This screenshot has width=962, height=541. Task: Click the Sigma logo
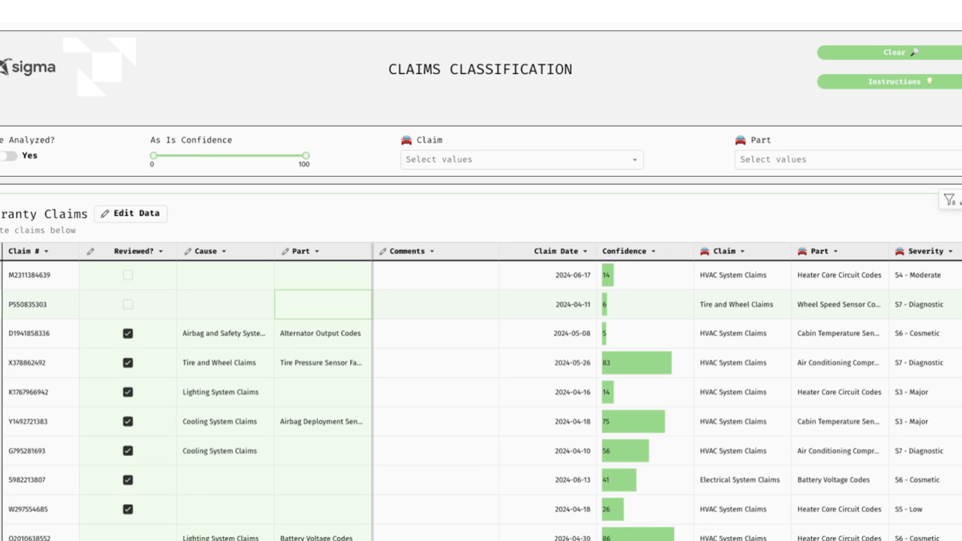click(x=28, y=68)
